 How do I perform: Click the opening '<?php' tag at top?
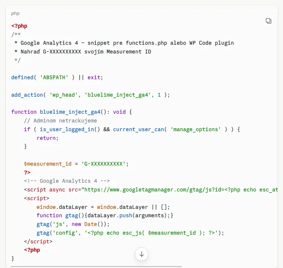tap(19, 26)
